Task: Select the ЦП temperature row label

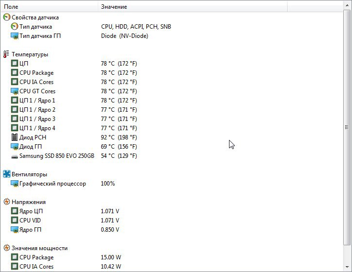Action: 24,64
